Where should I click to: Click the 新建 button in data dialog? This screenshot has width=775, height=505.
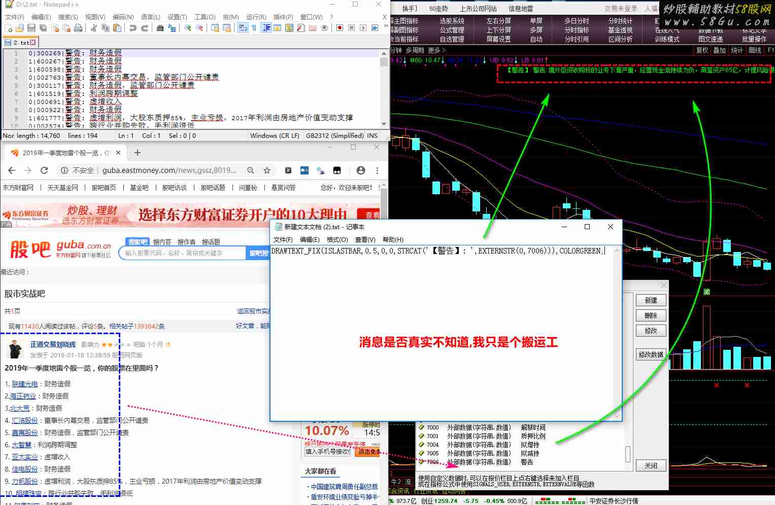tap(651, 300)
